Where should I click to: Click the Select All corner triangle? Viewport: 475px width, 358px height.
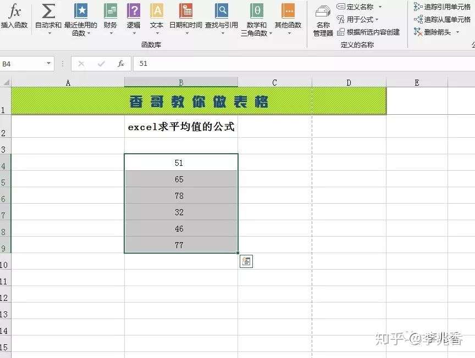tap(7, 82)
